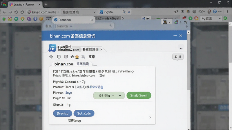232x130 pixels.
Task: Click the green arrow bookmark icon
Action: (x=4, y=19)
